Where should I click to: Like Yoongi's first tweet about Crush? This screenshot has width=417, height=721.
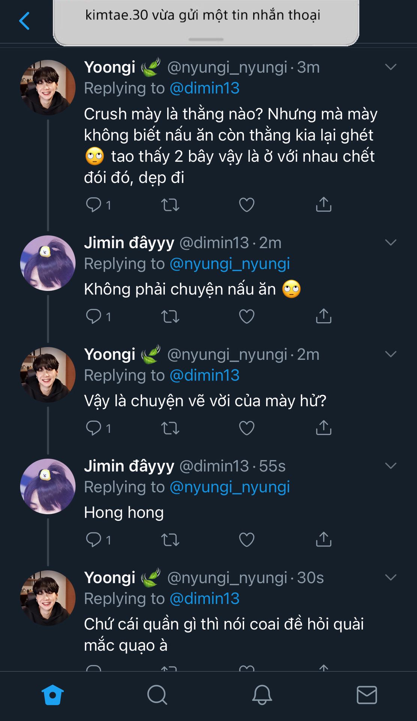[247, 205]
